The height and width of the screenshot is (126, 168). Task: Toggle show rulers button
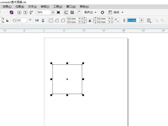pyautogui.click(x=66, y=12)
